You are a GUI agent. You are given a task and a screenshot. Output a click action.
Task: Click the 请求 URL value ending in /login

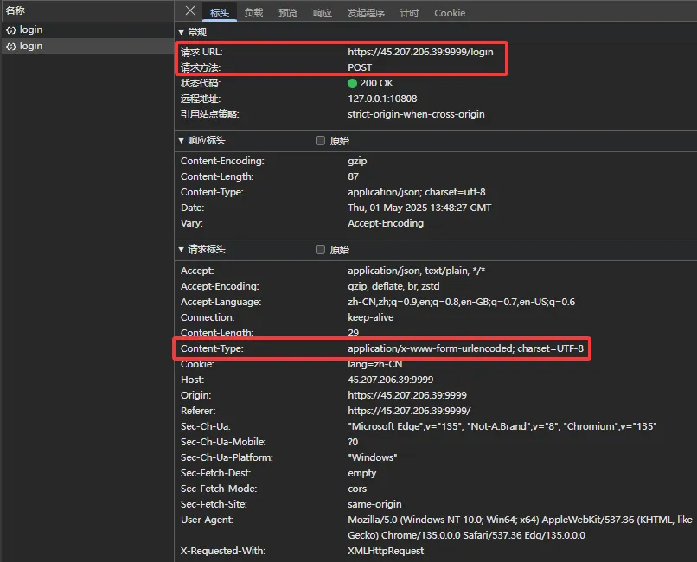420,52
